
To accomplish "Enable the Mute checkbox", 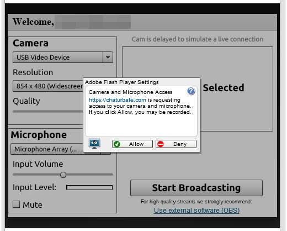I will point(16,204).
